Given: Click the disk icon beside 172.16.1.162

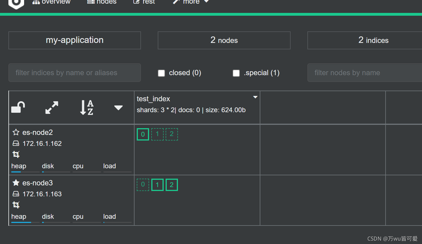Looking at the screenshot, I should tap(16, 143).
